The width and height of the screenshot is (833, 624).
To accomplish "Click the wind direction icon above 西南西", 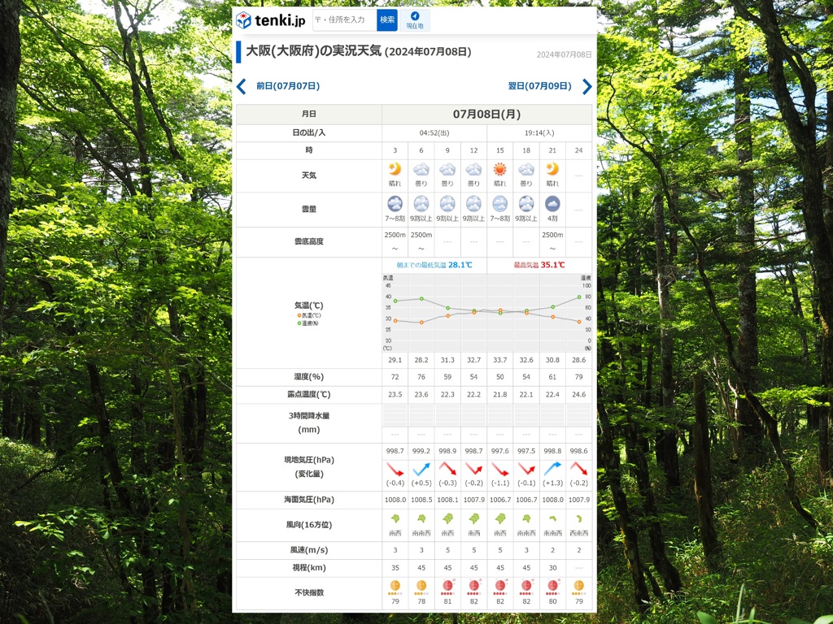I will pyautogui.click(x=578, y=519).
